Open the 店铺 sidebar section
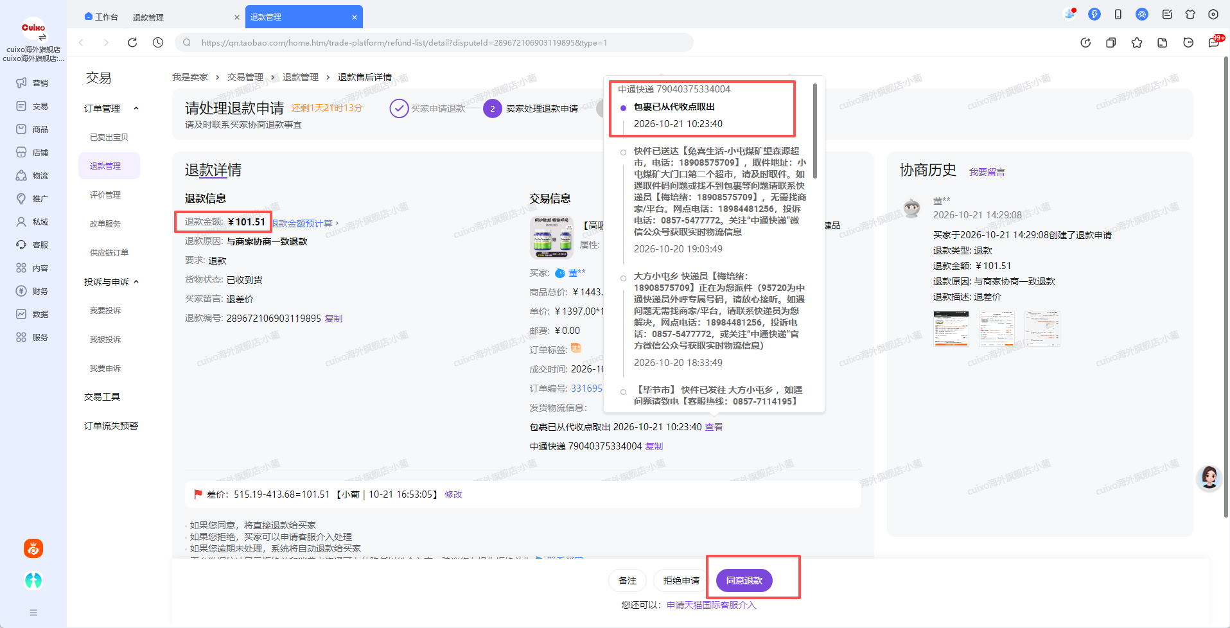Screen dimensions: 1230x628 (x=32, y=152)
